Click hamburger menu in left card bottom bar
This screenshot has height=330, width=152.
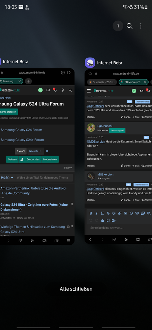(x=69, y=241)
